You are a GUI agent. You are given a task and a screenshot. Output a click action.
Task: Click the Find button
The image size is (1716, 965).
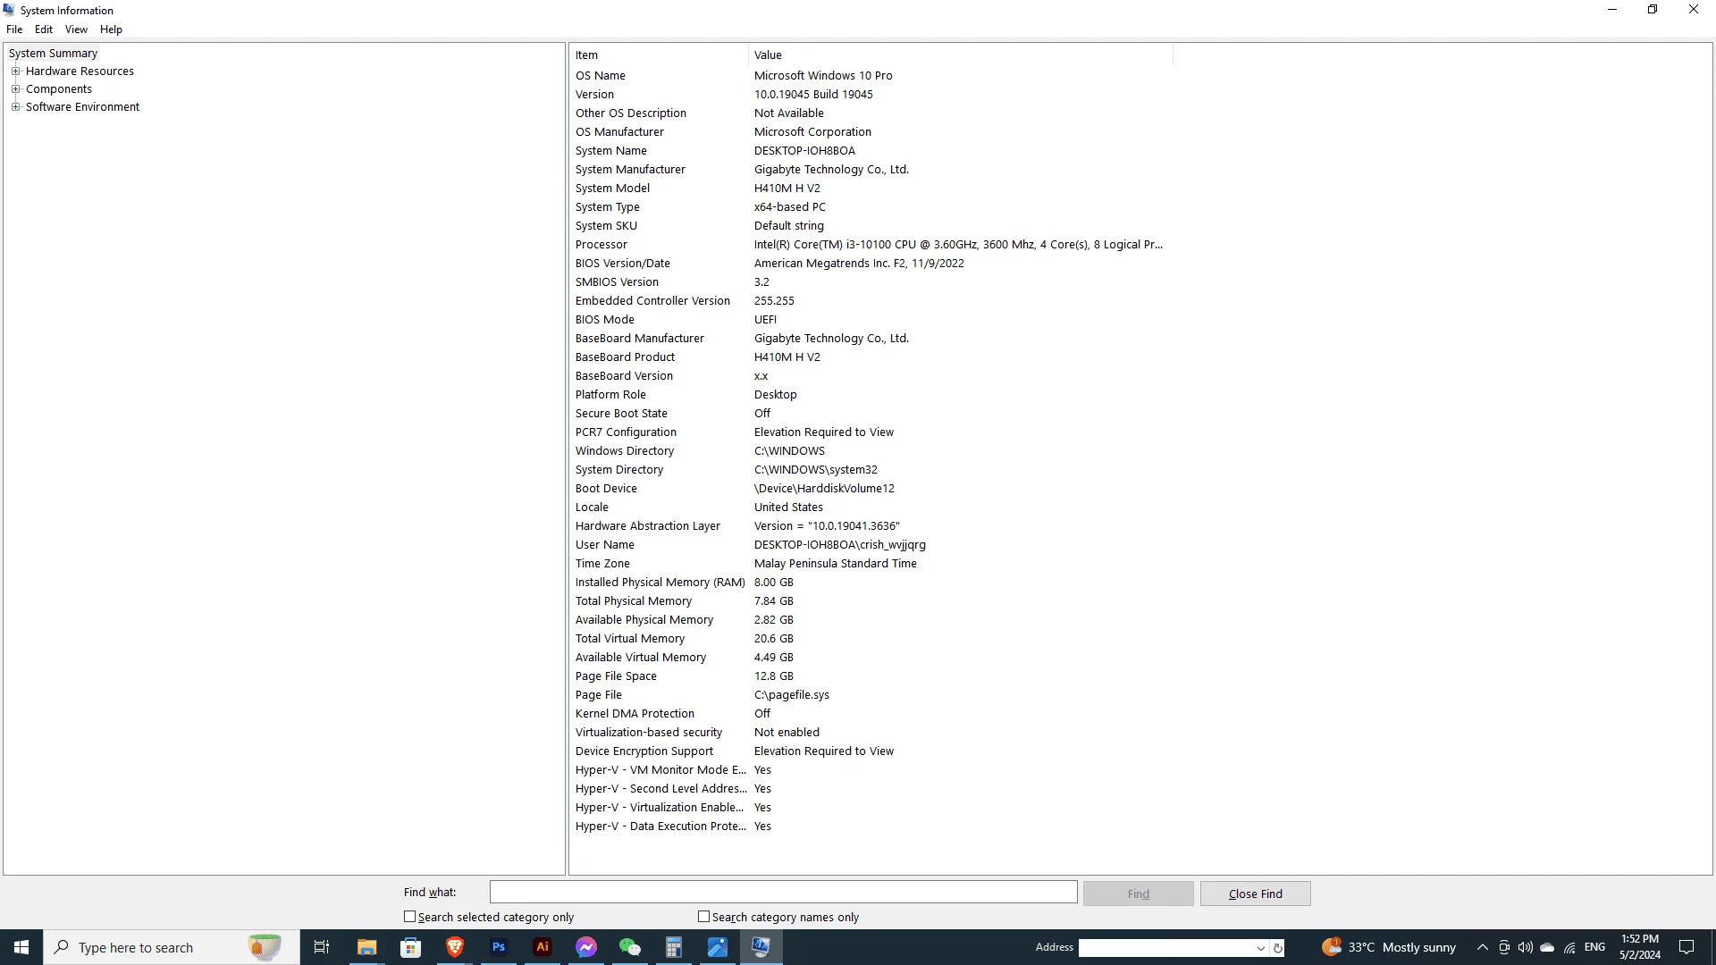(x=1138, y=894)
